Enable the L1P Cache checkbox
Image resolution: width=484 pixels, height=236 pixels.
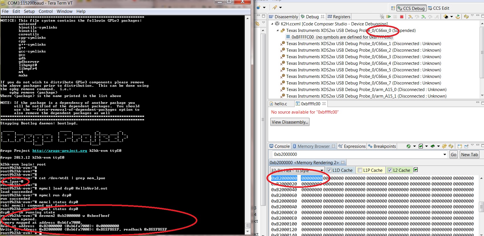pyautogui.click(x=360, y=170)
